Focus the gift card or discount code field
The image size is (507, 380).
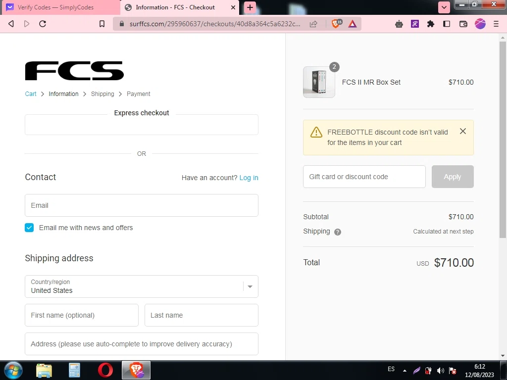[x=364, y=177]
